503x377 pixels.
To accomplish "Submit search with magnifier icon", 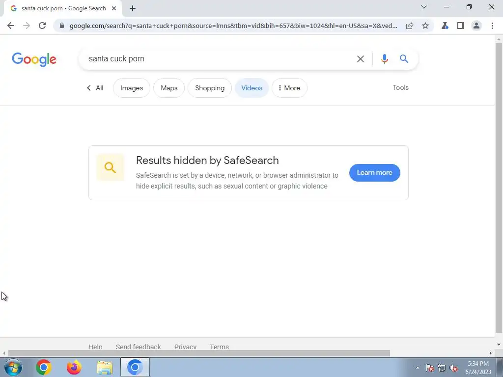I will point(404,59).
